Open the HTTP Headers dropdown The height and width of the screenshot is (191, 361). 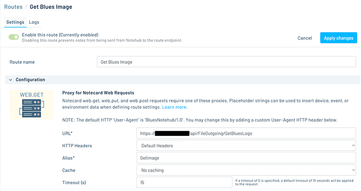246,146
